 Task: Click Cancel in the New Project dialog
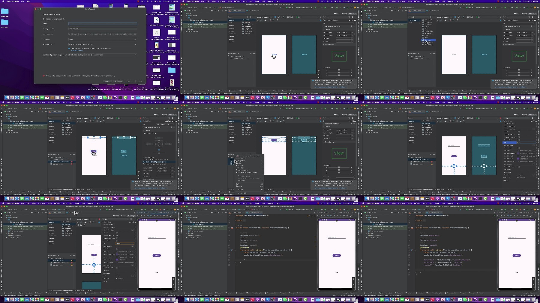click(x=107, y=81)
